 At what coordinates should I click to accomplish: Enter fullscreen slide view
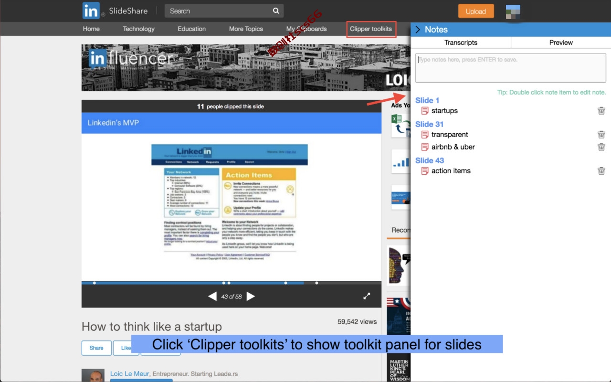(x=367, y=296)
